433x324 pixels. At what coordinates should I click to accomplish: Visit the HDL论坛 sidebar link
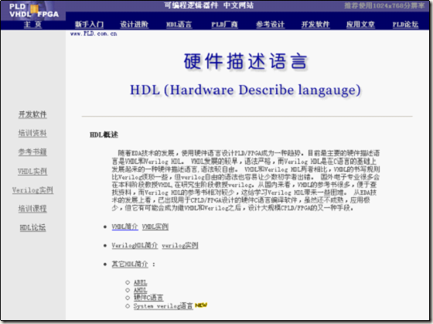32,227
